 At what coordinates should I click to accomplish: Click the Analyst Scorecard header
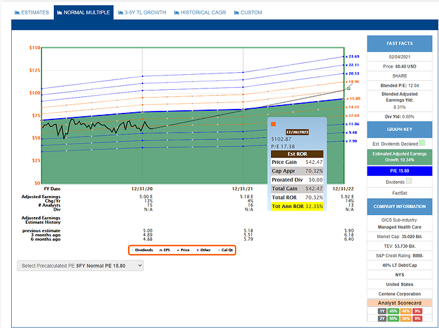pyautogui.click(x=400, y=303)
